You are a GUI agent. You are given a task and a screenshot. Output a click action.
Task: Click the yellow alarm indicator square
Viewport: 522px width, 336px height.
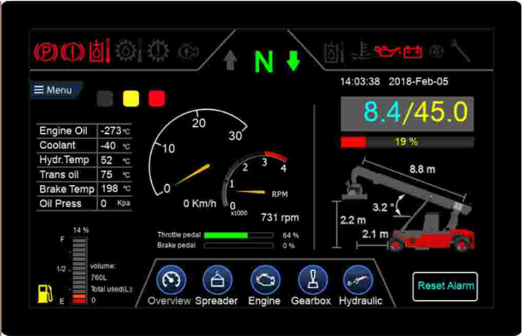pos(130,99)
